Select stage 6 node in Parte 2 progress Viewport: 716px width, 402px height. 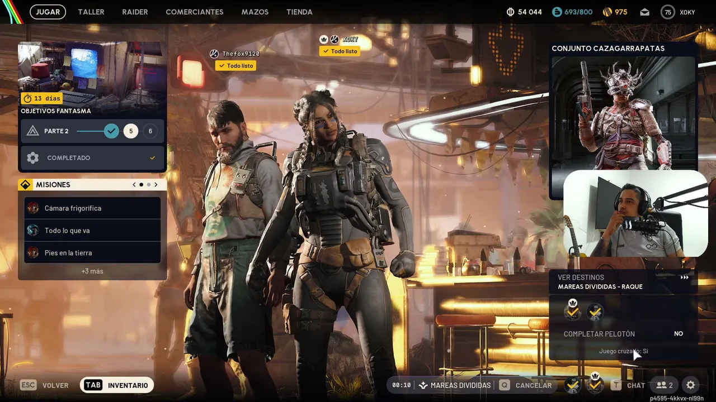click(150, 131)
